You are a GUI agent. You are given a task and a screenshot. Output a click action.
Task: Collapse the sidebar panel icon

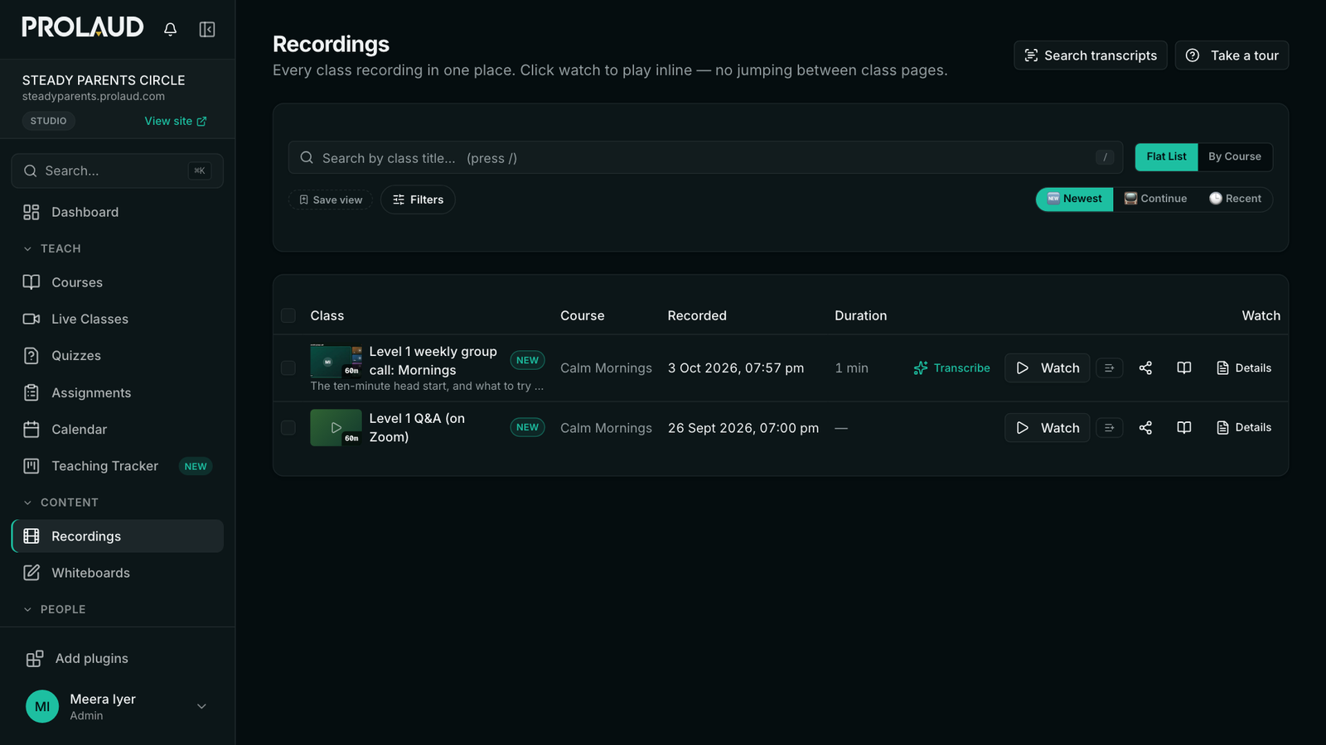(x=207, y=29)
